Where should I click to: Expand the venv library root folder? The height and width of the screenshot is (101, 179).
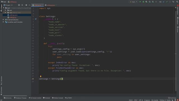pyautogui.click(x=5, y=13)
